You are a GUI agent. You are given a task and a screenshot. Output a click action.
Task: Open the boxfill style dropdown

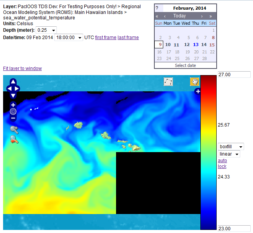tap(231, 147)
